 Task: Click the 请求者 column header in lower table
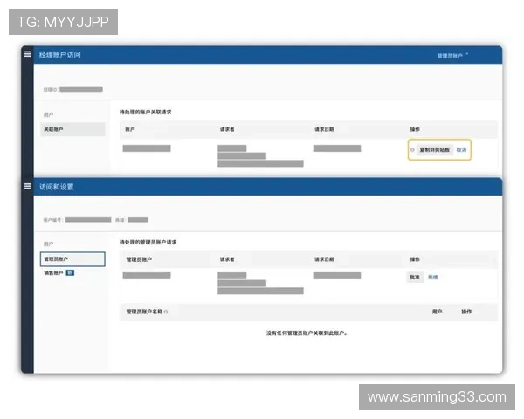click(229, 259)
